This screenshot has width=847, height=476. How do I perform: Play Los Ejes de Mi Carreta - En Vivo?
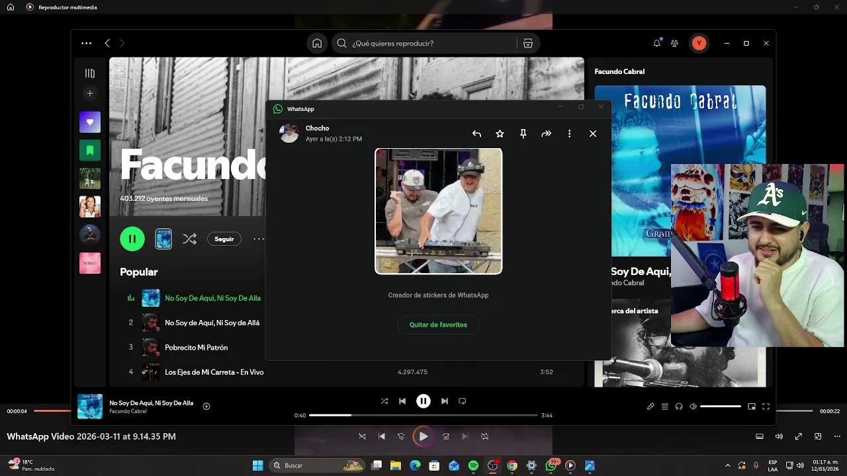[x=214, y=372]
